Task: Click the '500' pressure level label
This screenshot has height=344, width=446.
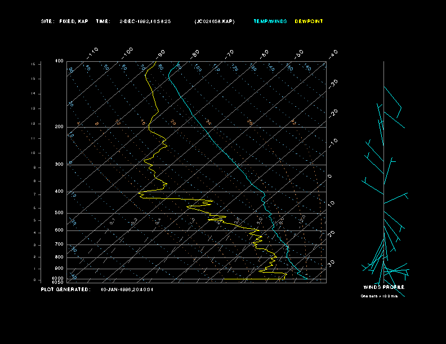Action: tap(59, 213)
